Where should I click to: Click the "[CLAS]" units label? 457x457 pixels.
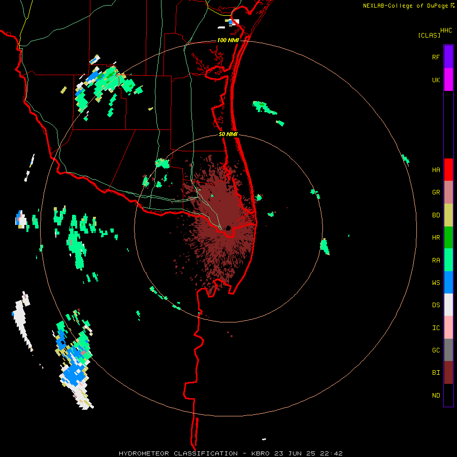pos(429,35)
